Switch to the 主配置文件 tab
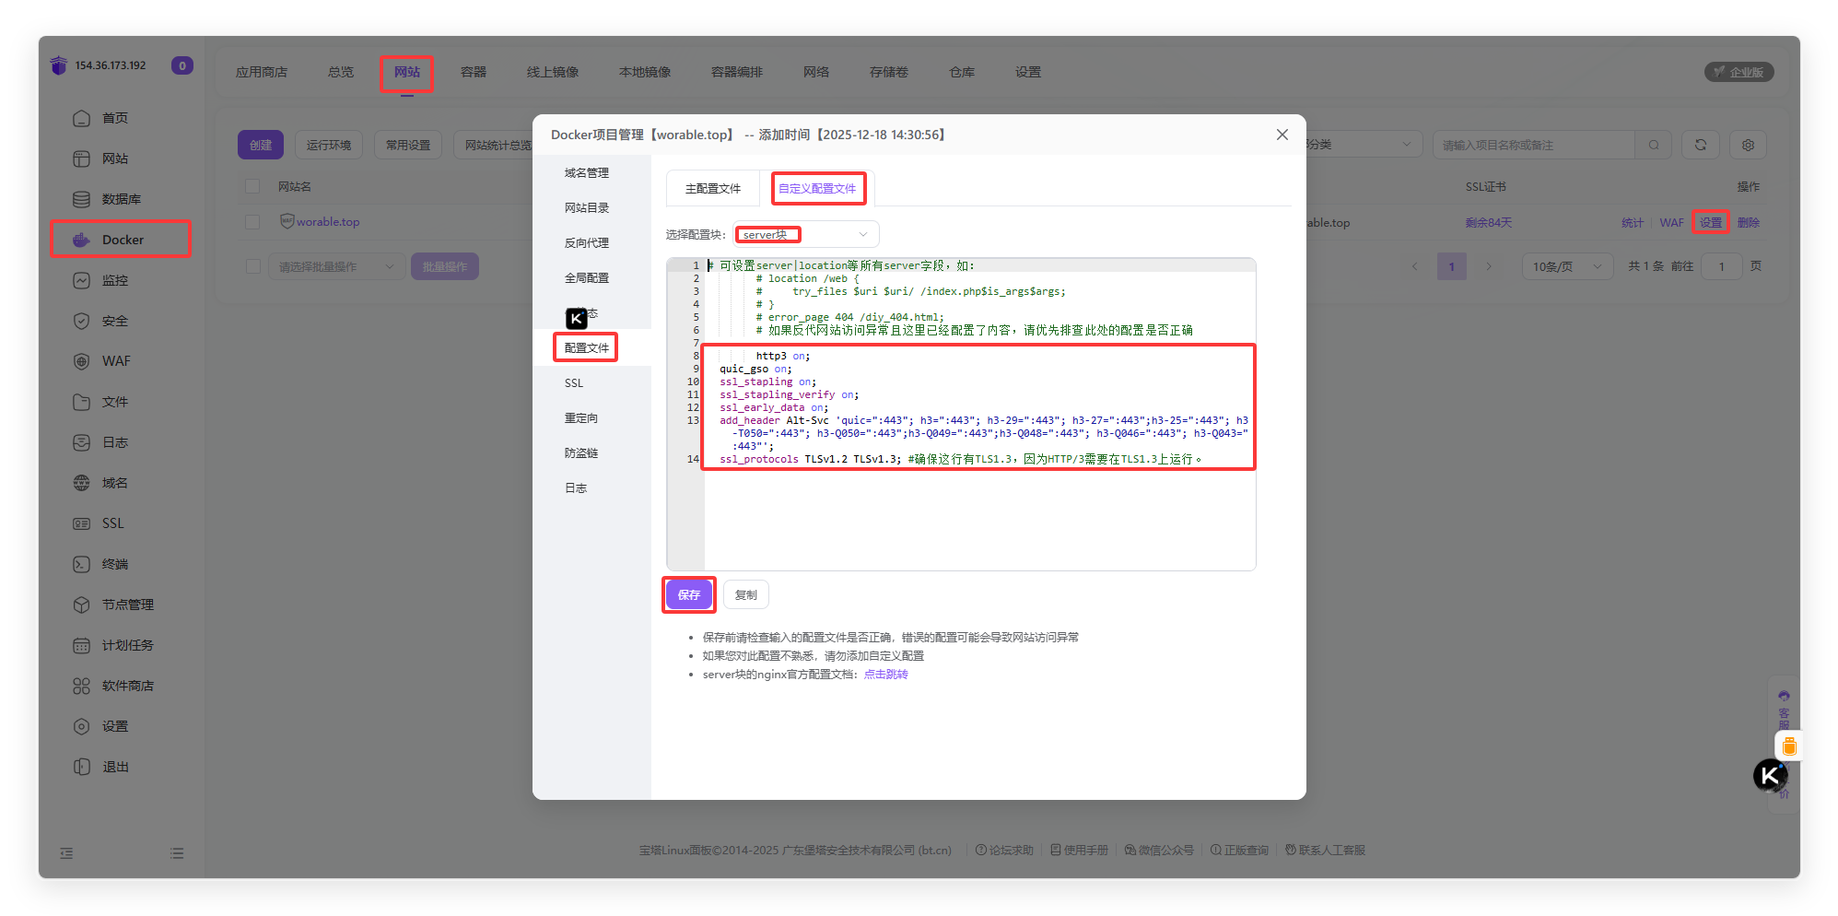Image resolution: width=1838 pixels, height=916 pixels. coord(712,188)
